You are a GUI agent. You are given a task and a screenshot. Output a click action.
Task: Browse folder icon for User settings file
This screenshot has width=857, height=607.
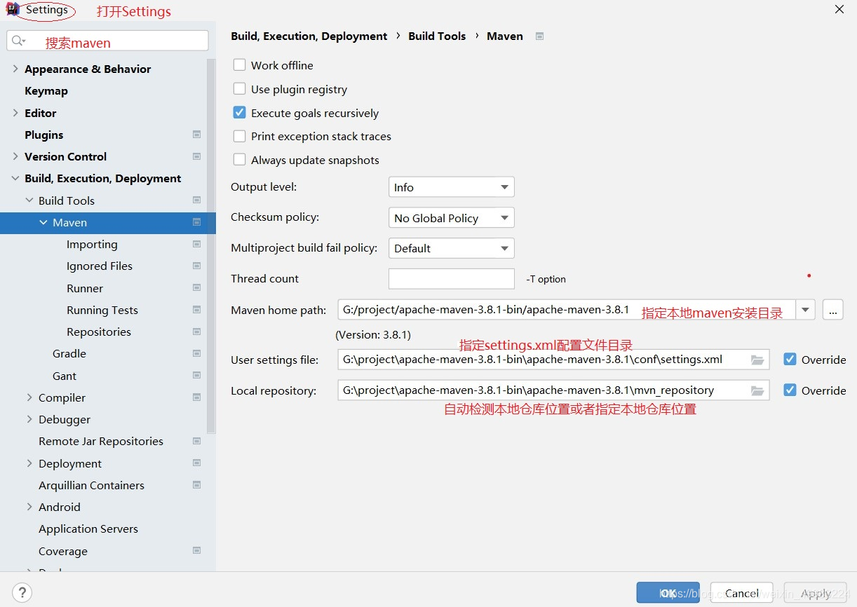pos(757,360)
